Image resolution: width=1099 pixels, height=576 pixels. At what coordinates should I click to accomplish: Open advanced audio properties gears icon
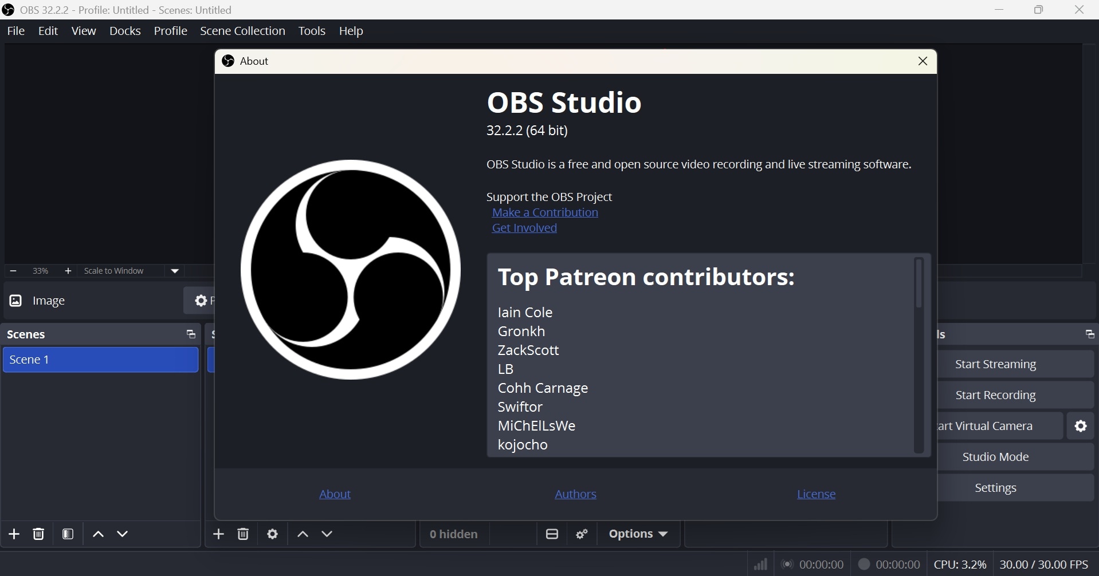pos(583,534)
